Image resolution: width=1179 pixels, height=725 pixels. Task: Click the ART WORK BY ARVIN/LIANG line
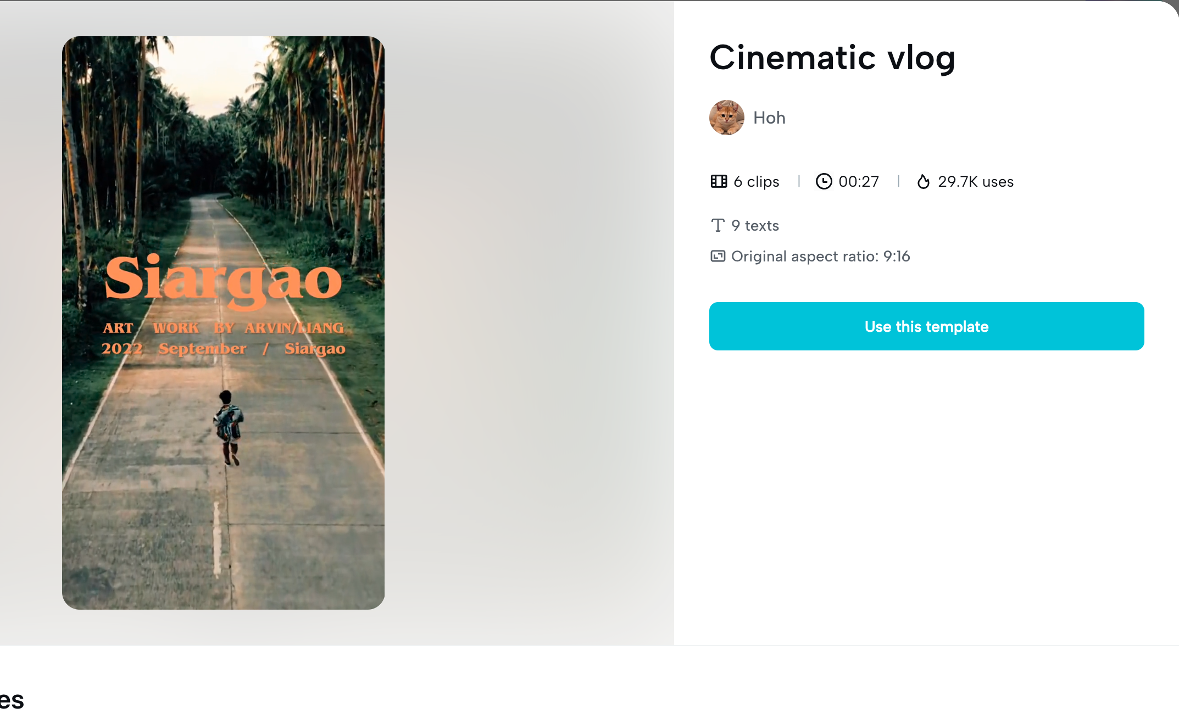223,327
